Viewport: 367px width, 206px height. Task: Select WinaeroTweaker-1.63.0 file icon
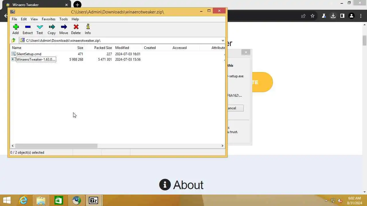pyautogui.click(x=14, y=59)
